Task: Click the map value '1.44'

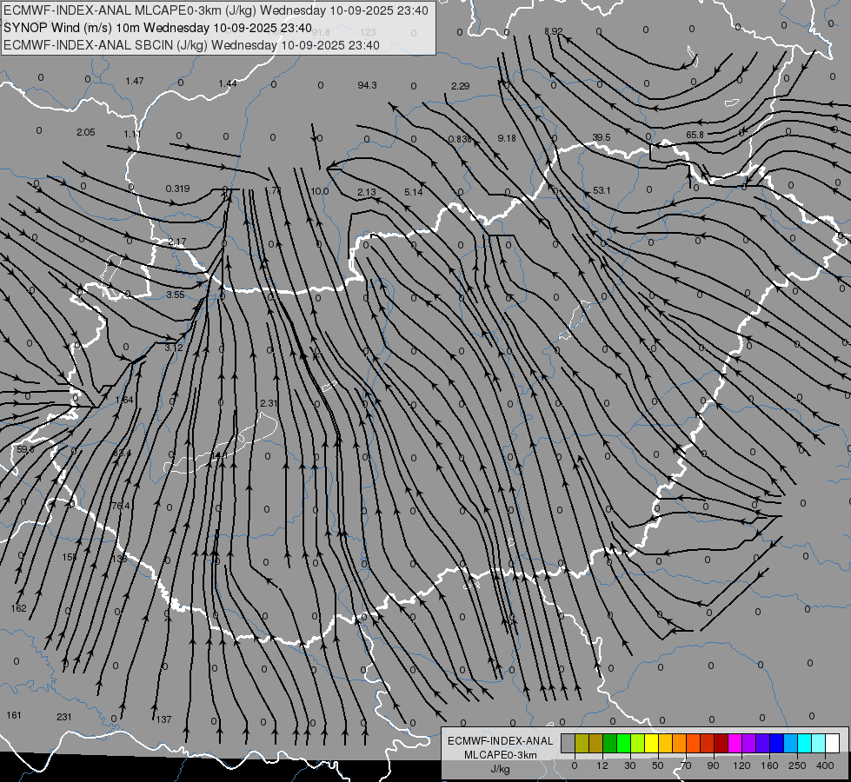Action: 228,83
